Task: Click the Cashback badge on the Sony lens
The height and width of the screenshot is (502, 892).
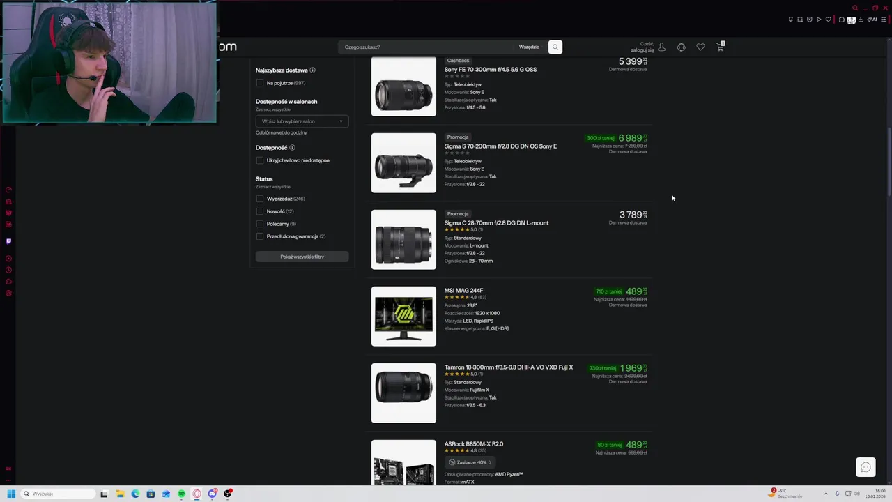Action: (x=458, y=61)
